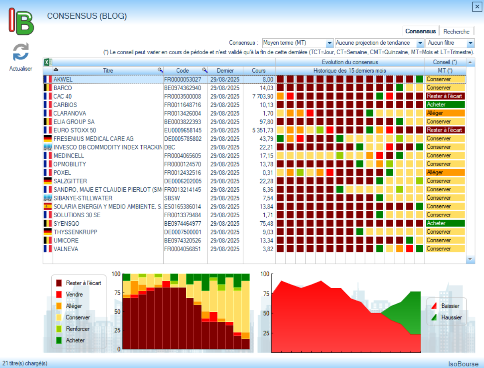Click the Vendre legend swatch
Screen dimensions: 484x368
coord(59,295)
